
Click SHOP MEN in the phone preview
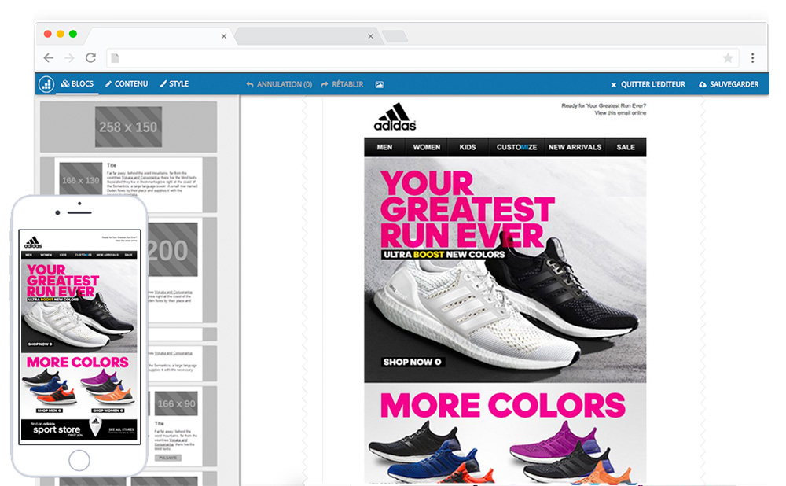point(49,411)
